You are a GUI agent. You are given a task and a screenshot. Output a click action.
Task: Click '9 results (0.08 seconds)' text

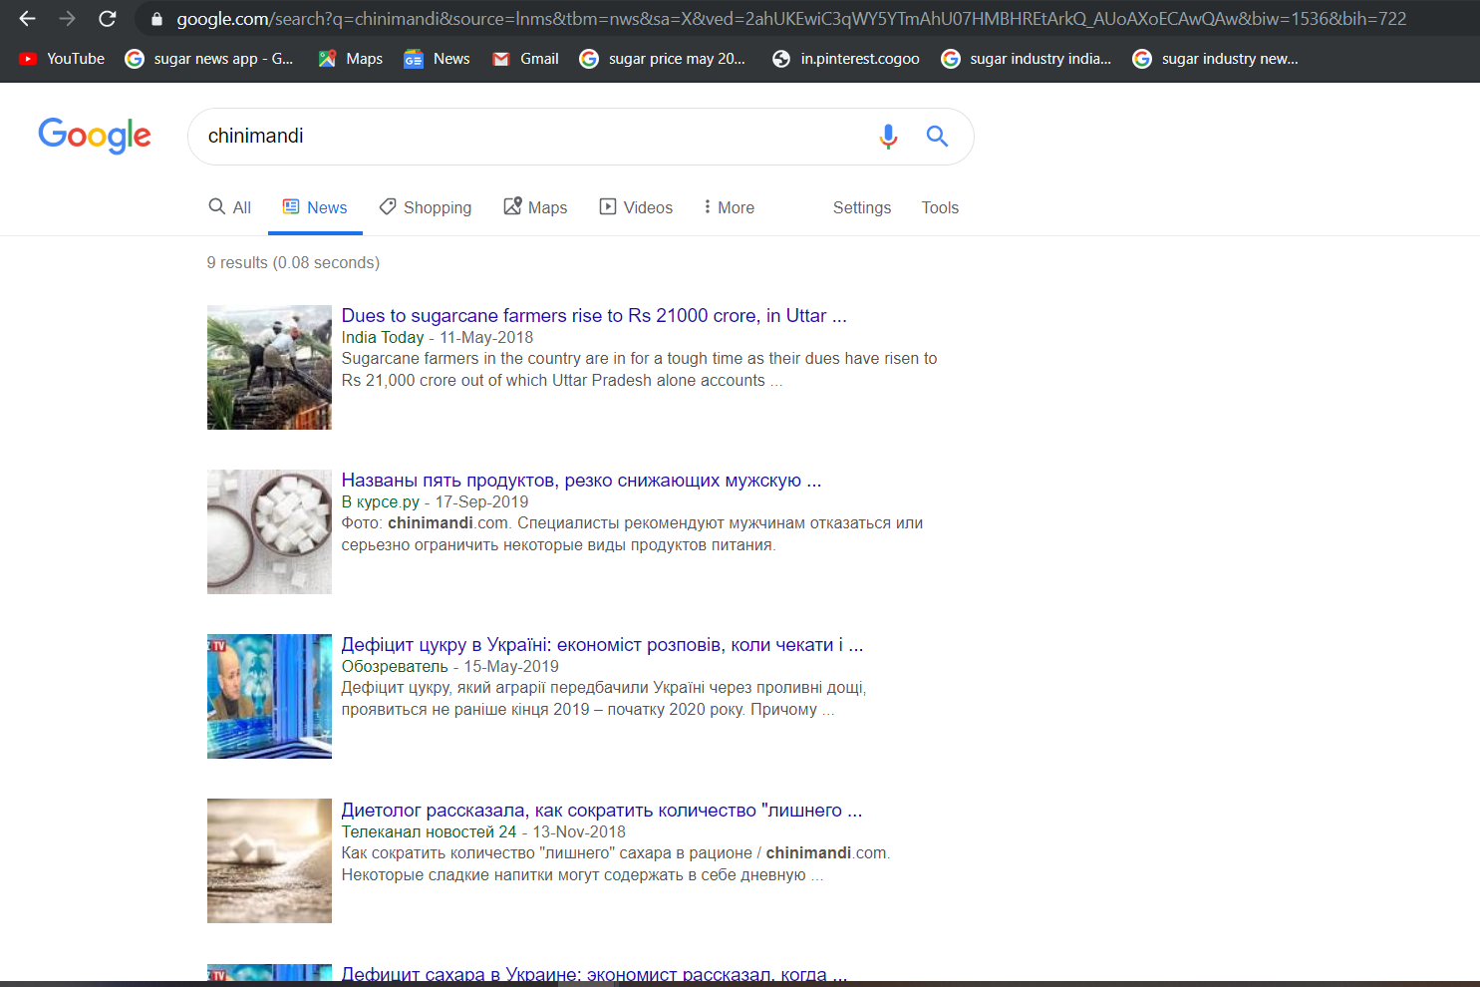[293, 262]
